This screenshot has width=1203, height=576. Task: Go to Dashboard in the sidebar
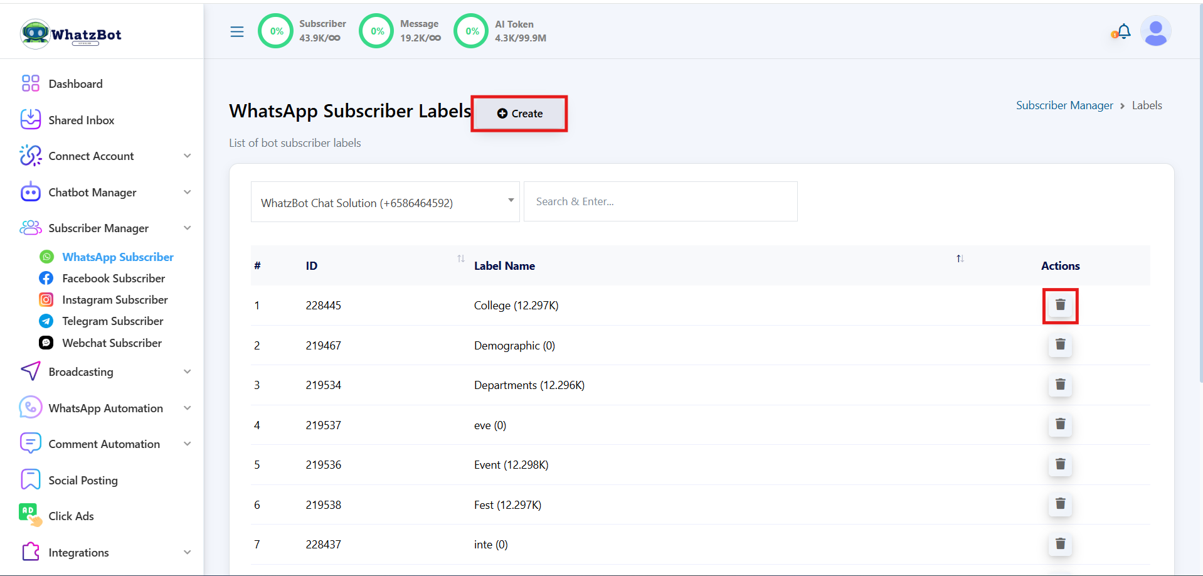75,84
